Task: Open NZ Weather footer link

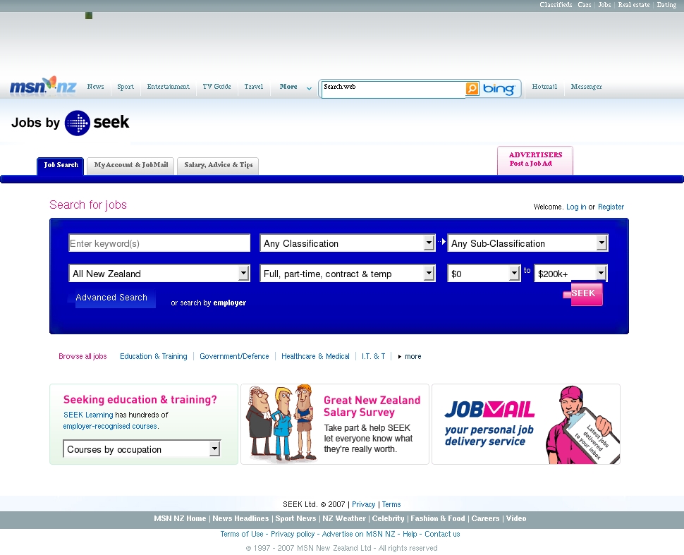Action: click(343, 518)
